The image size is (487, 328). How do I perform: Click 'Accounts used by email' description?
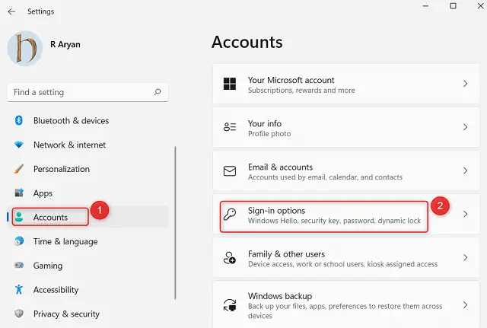tap(325, 177)
